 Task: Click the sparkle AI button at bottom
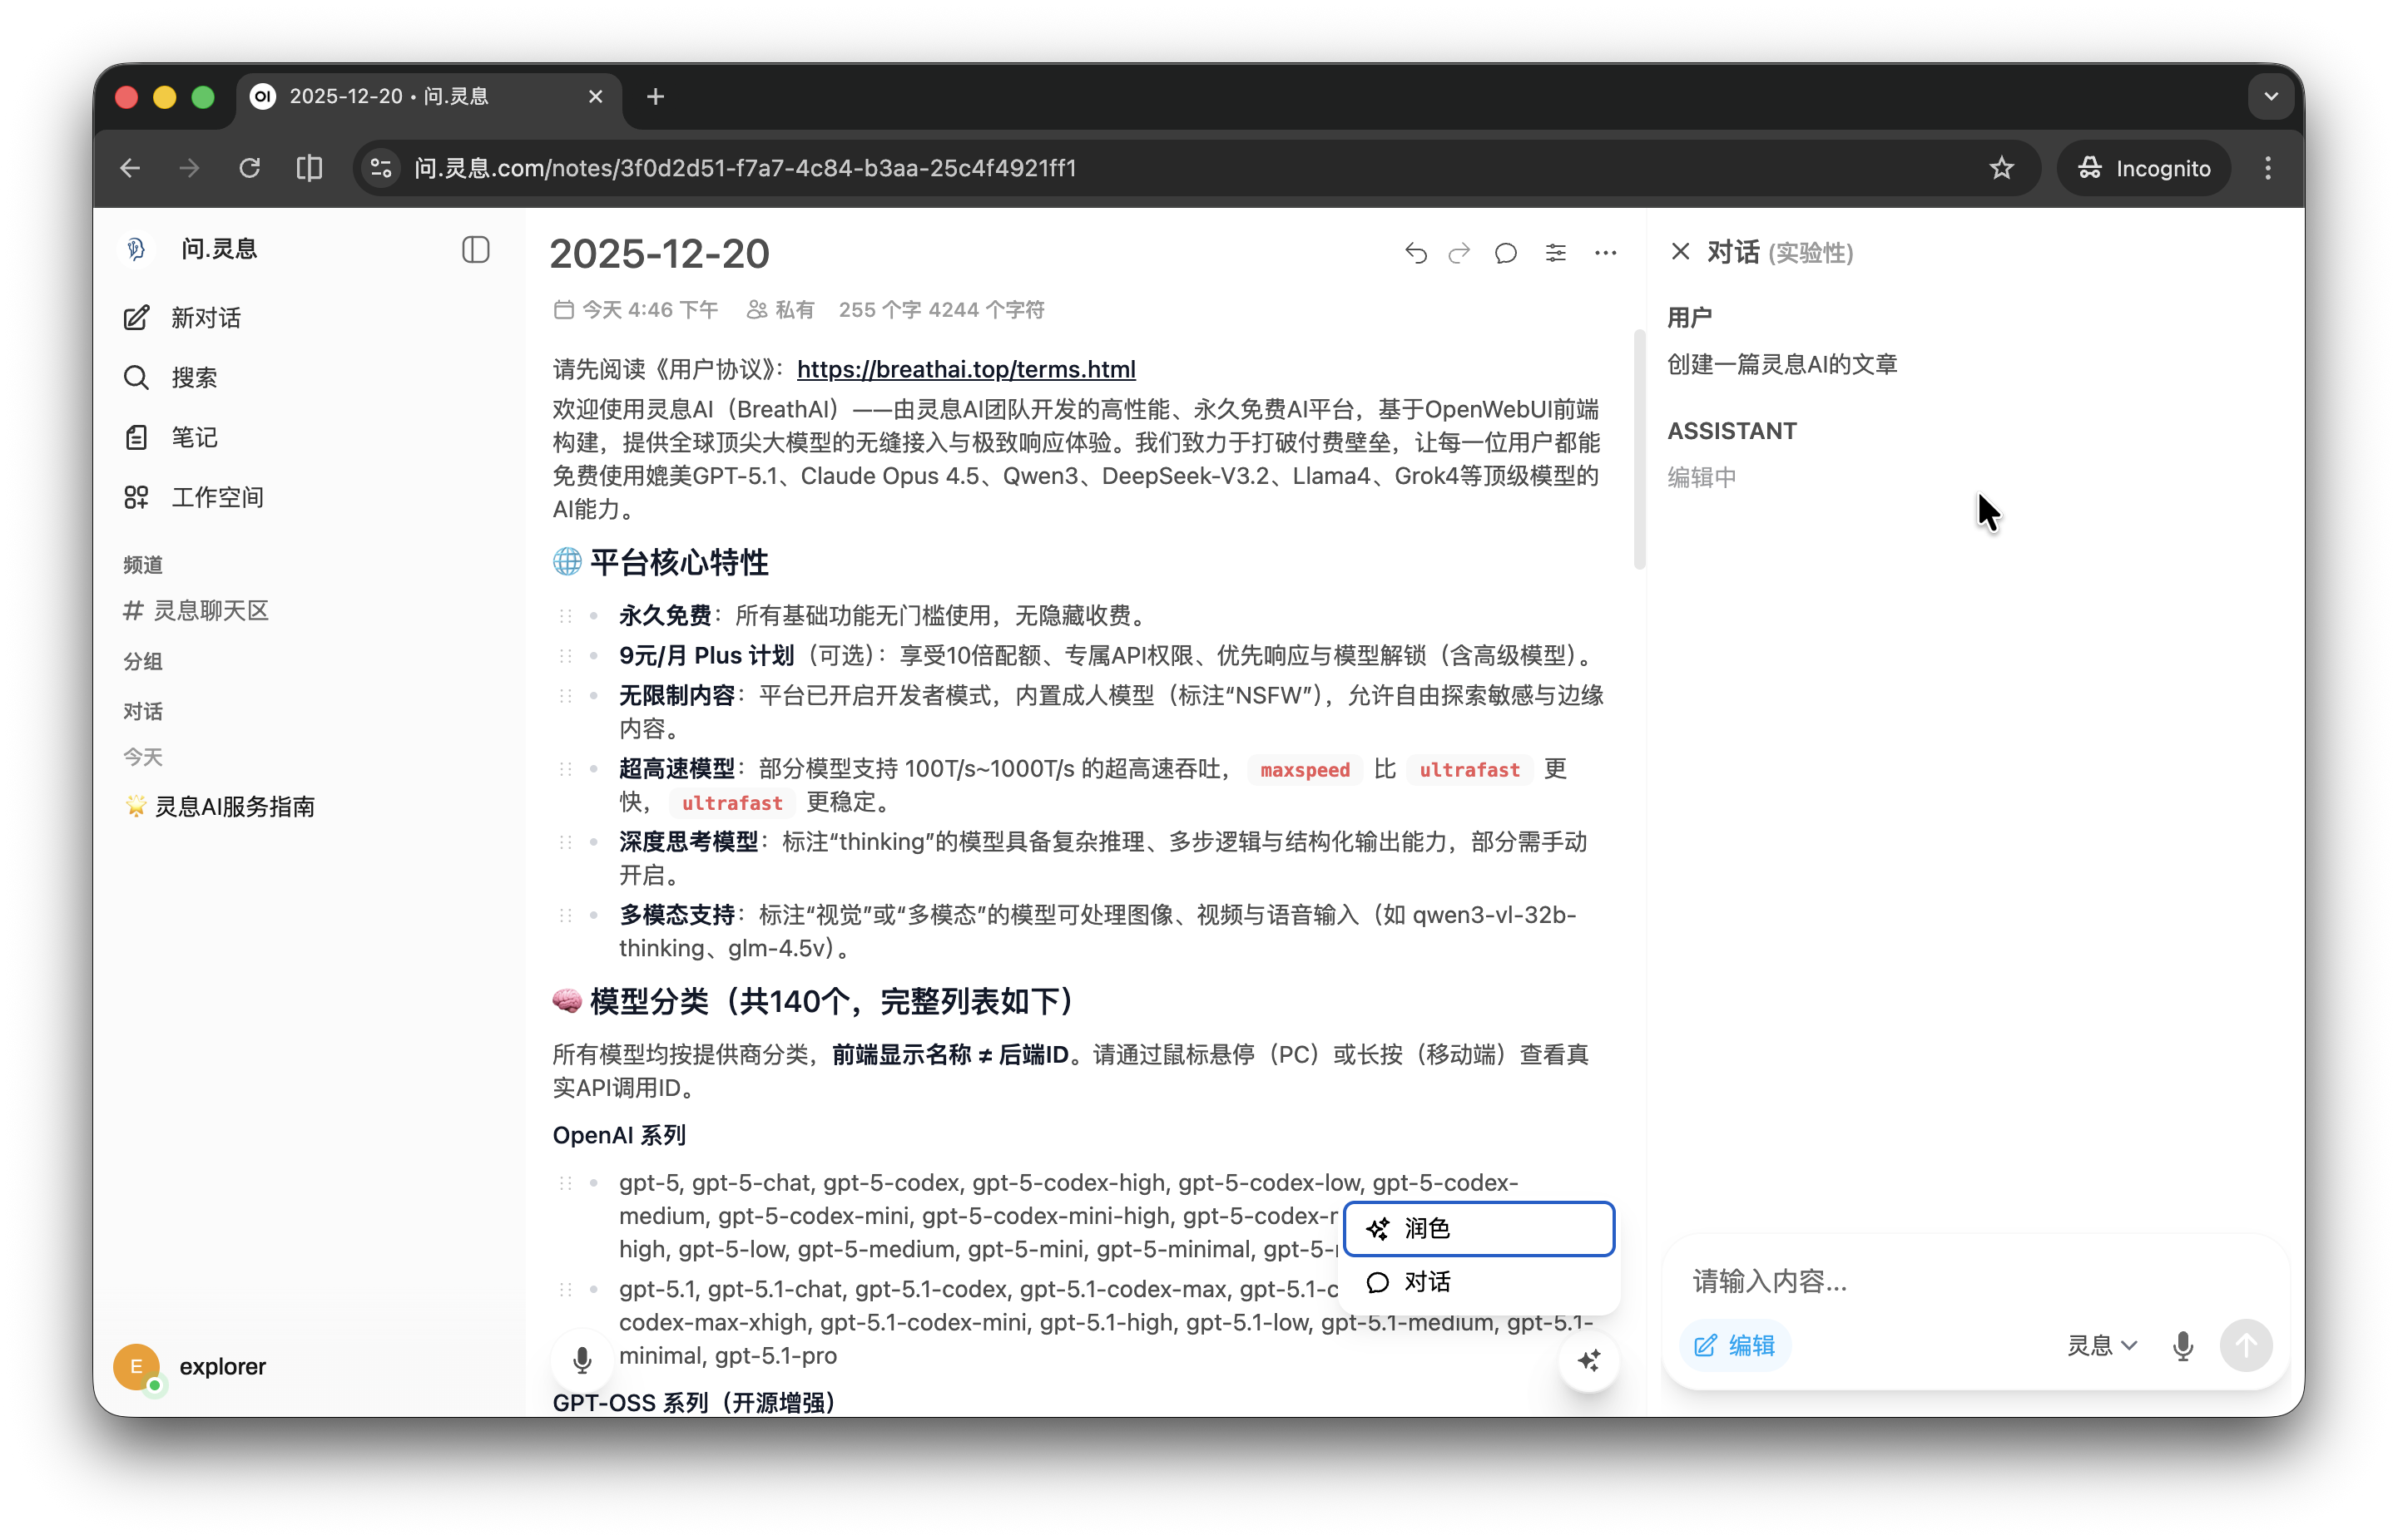pos(1588,1361)
